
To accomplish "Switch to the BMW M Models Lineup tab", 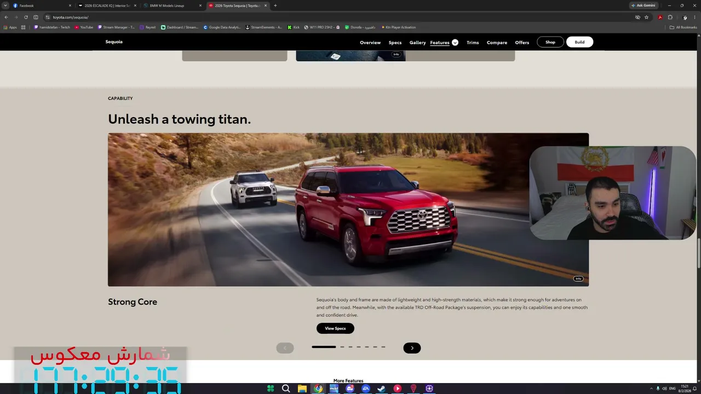I will [x=171, y=5].
